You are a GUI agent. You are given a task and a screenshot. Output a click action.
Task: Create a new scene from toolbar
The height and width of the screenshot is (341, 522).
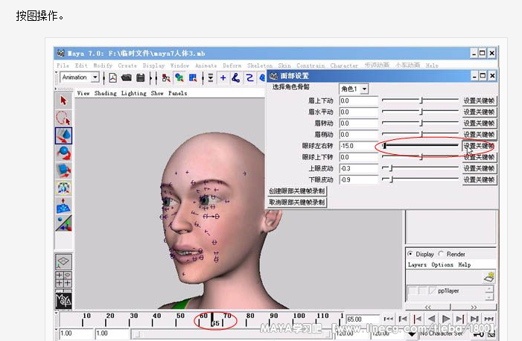pyautogui.click(x=113, y=77)
